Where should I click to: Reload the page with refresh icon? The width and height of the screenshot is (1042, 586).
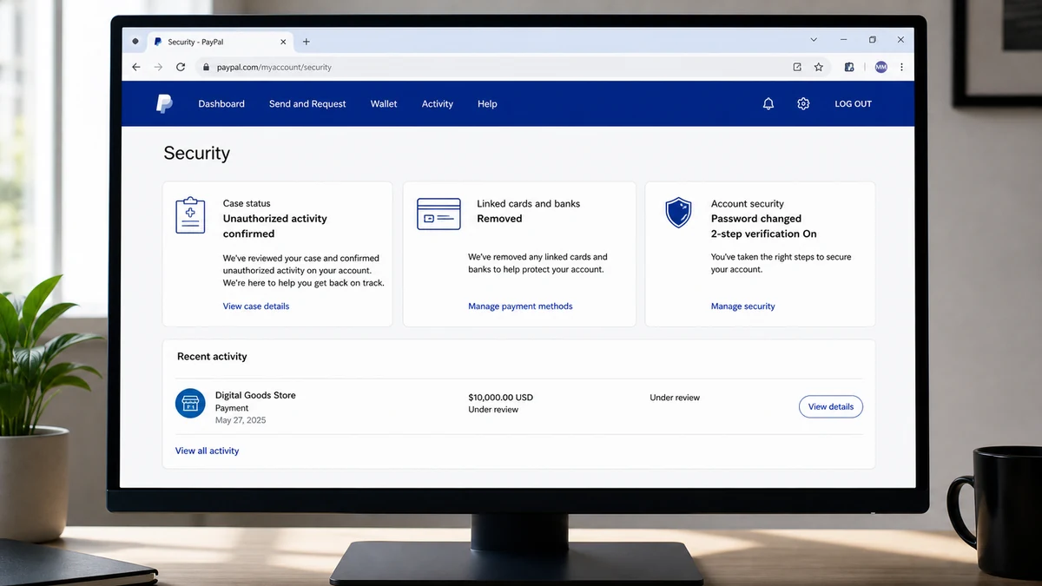point(181,67)
